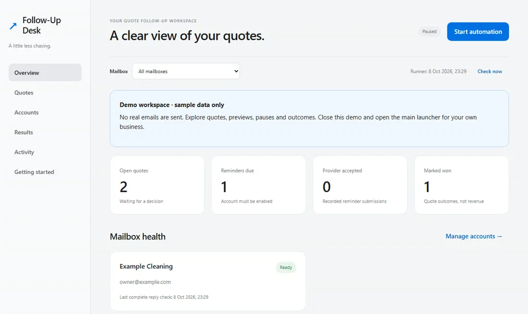The width and height of the screenshot is (528, 314).
Task: Select the Reminders due card
Action: 259,185
